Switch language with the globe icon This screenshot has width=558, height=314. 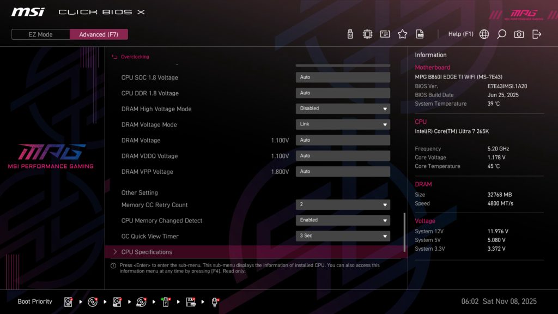coord(483,33)
